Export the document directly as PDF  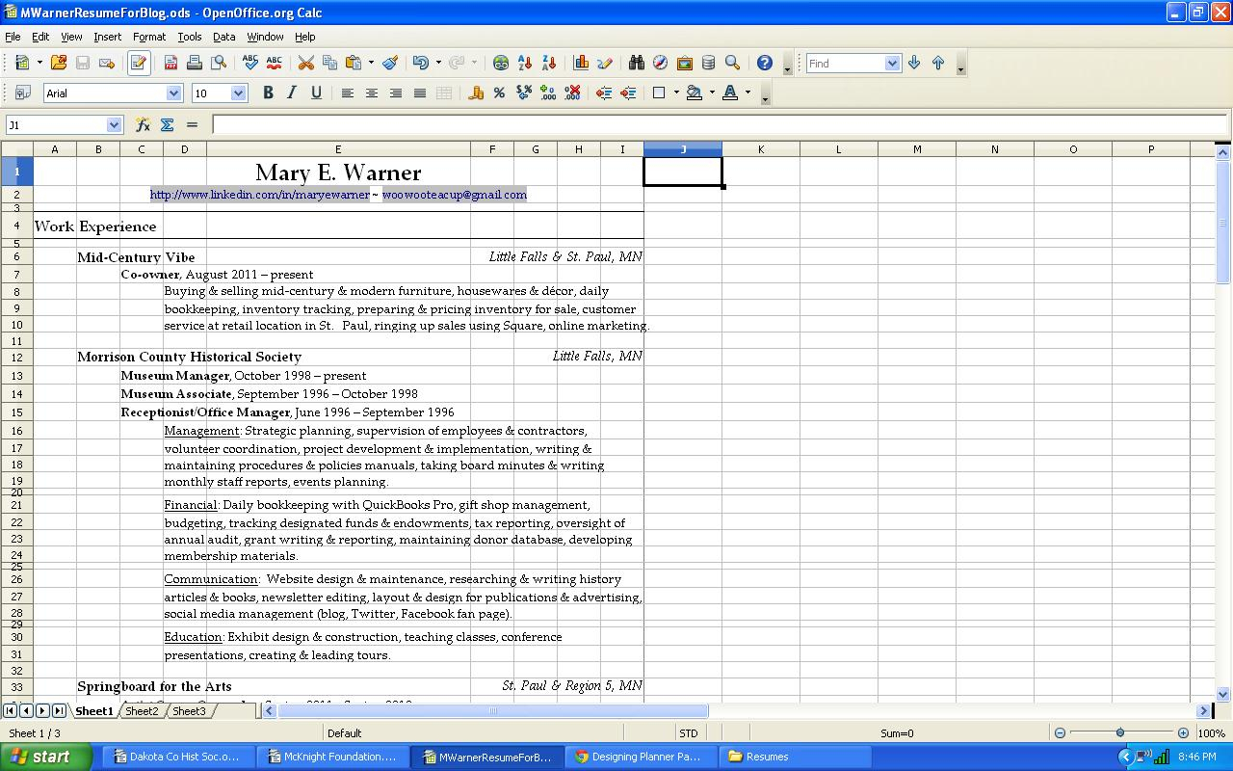point(171,63)
